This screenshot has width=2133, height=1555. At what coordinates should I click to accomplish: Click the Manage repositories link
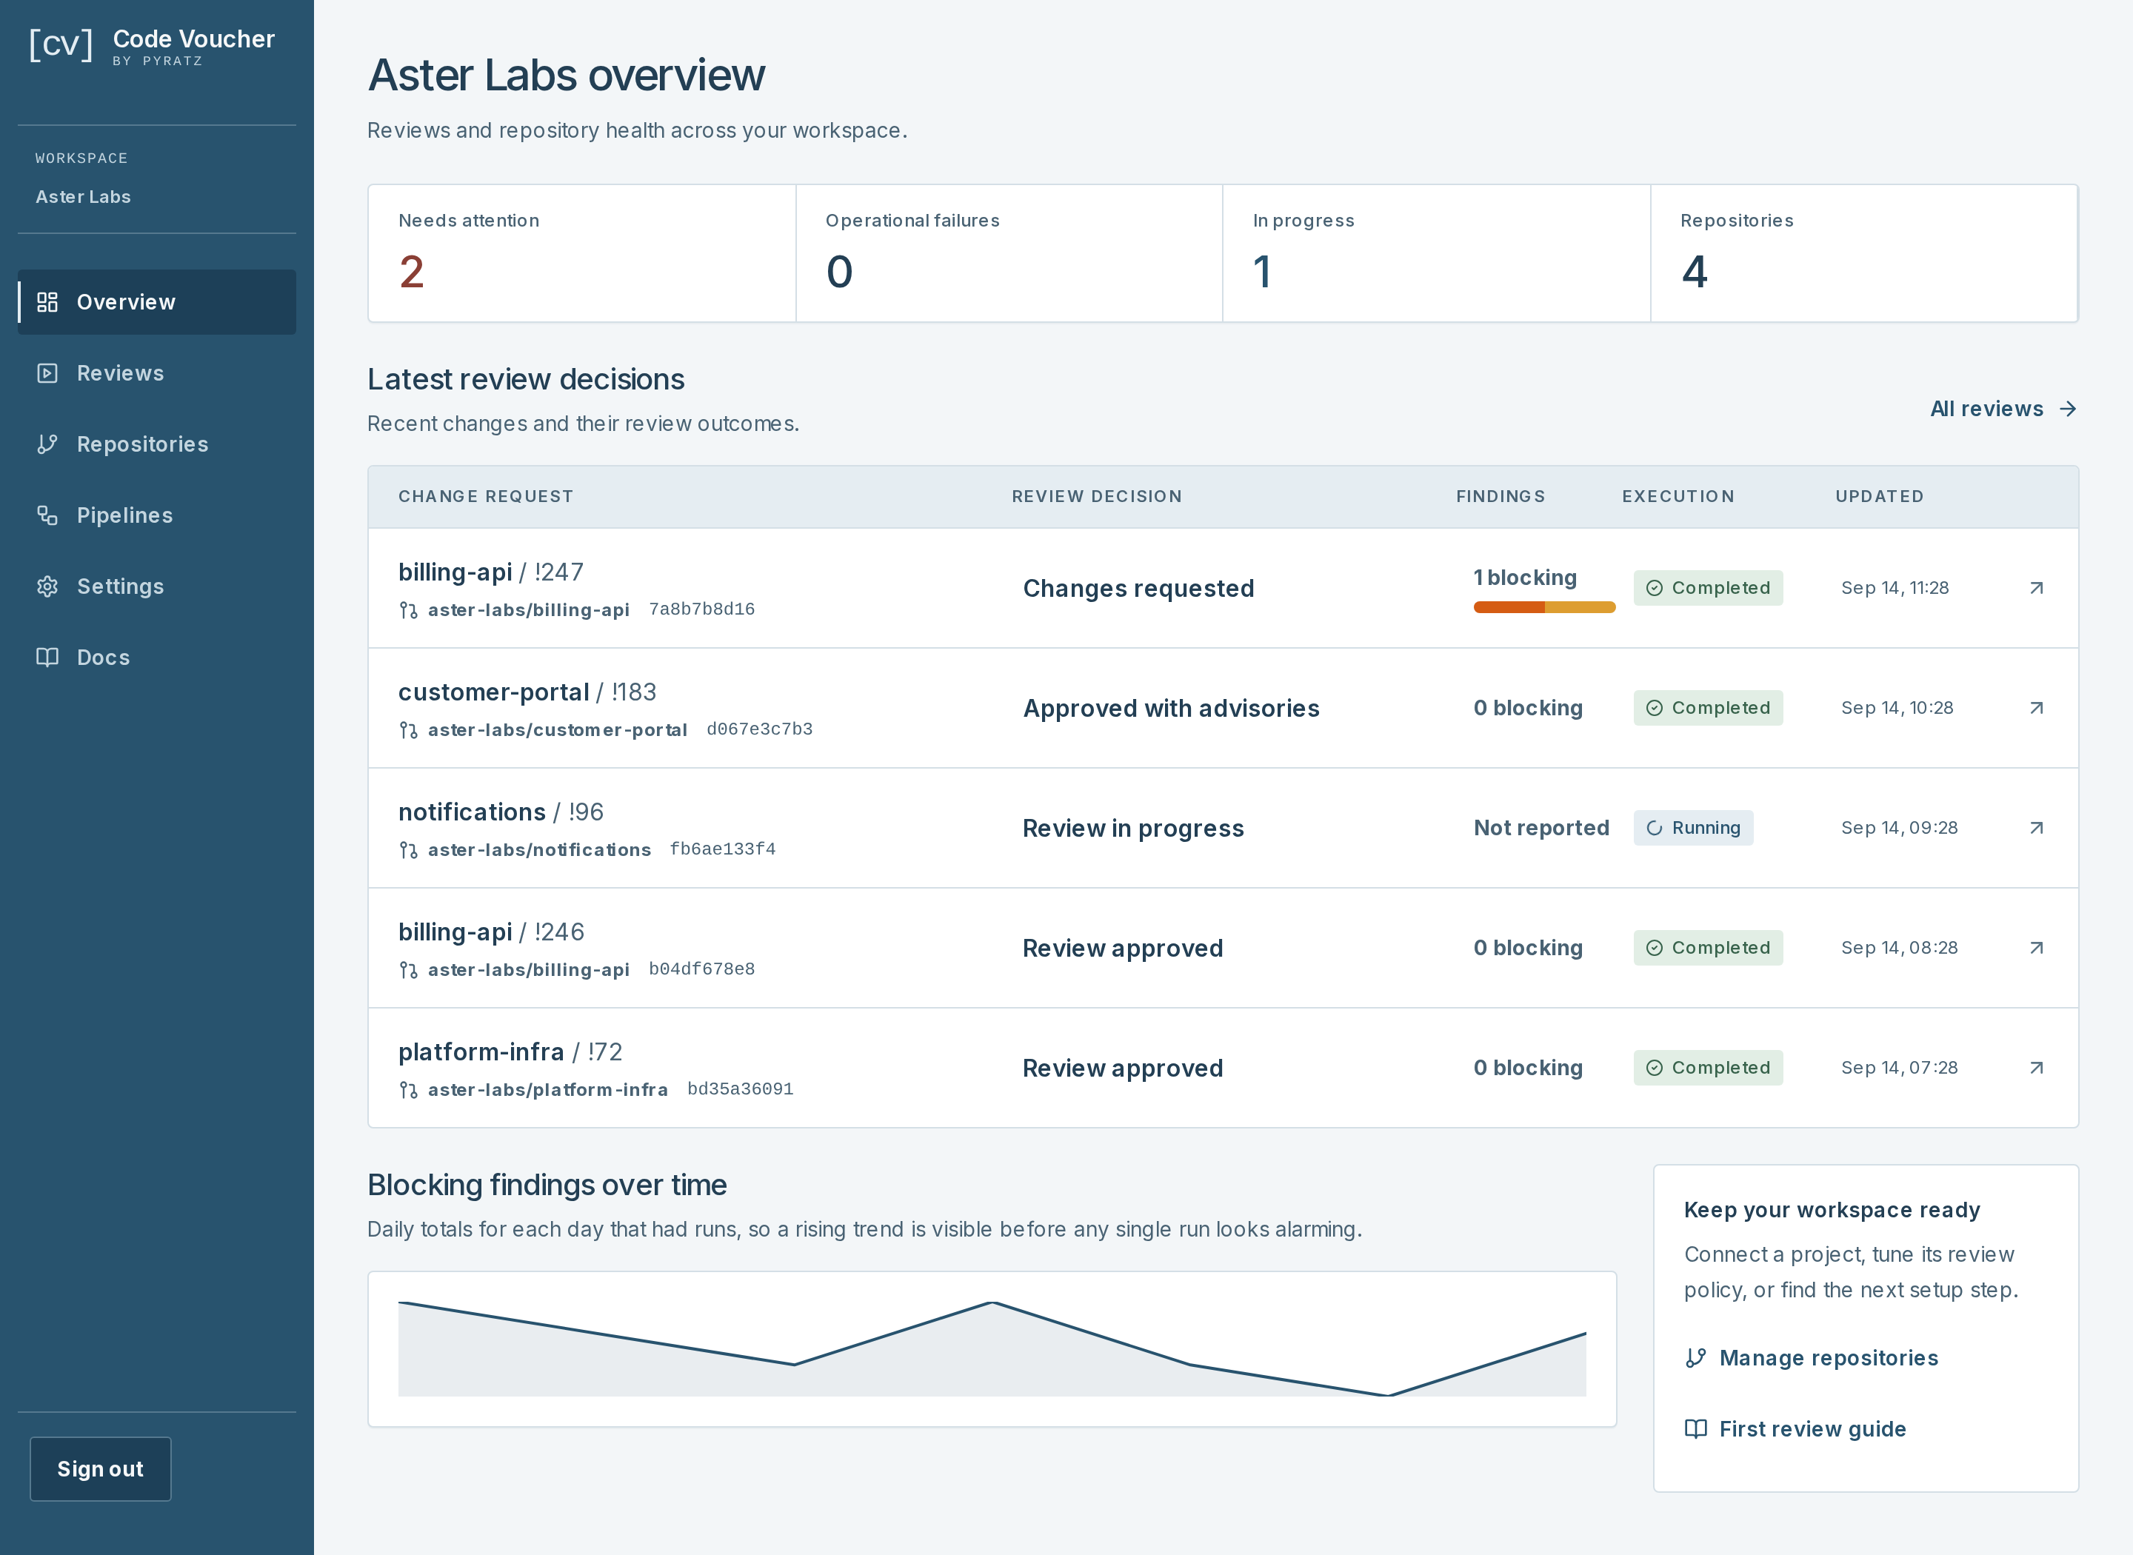[x=1811, y=1358]
